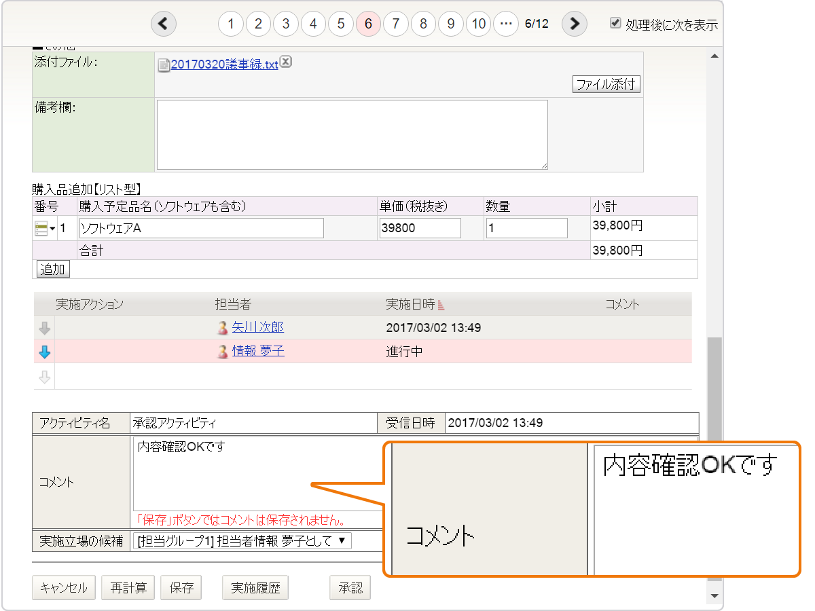Edit the product name field ソフトウェアA
This screenshot has width=815, height=611.
point(201,228)
